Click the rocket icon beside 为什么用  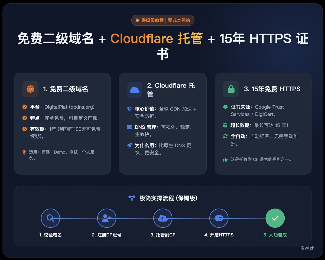pyautogui.click(x=129, y=145)
